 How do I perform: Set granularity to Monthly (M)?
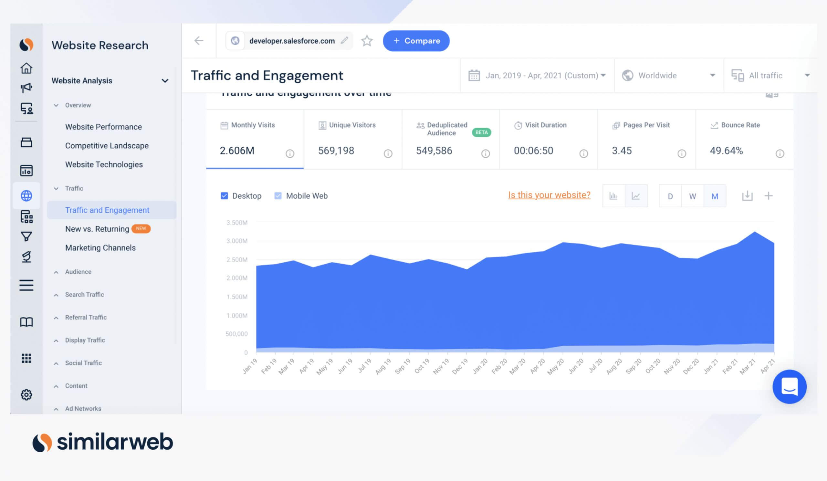point(715,196)
